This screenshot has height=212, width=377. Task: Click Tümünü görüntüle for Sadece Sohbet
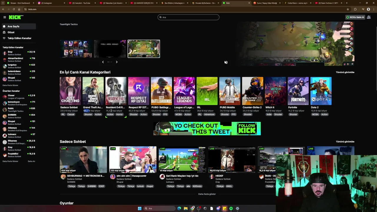point(345,142)
